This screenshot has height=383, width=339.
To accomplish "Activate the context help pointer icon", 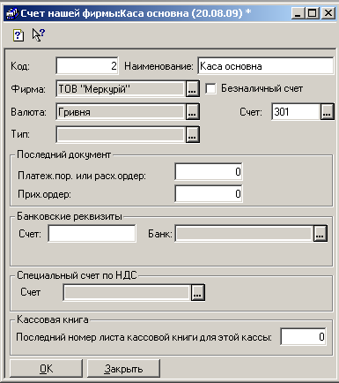I will pos(38,35).
